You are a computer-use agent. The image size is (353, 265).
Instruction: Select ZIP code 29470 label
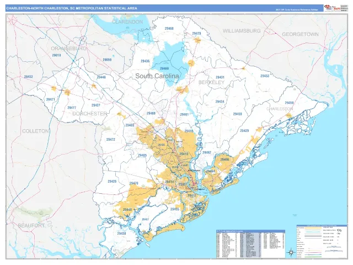[133, 183]
